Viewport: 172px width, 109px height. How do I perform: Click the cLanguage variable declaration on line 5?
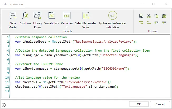point(31,55)
